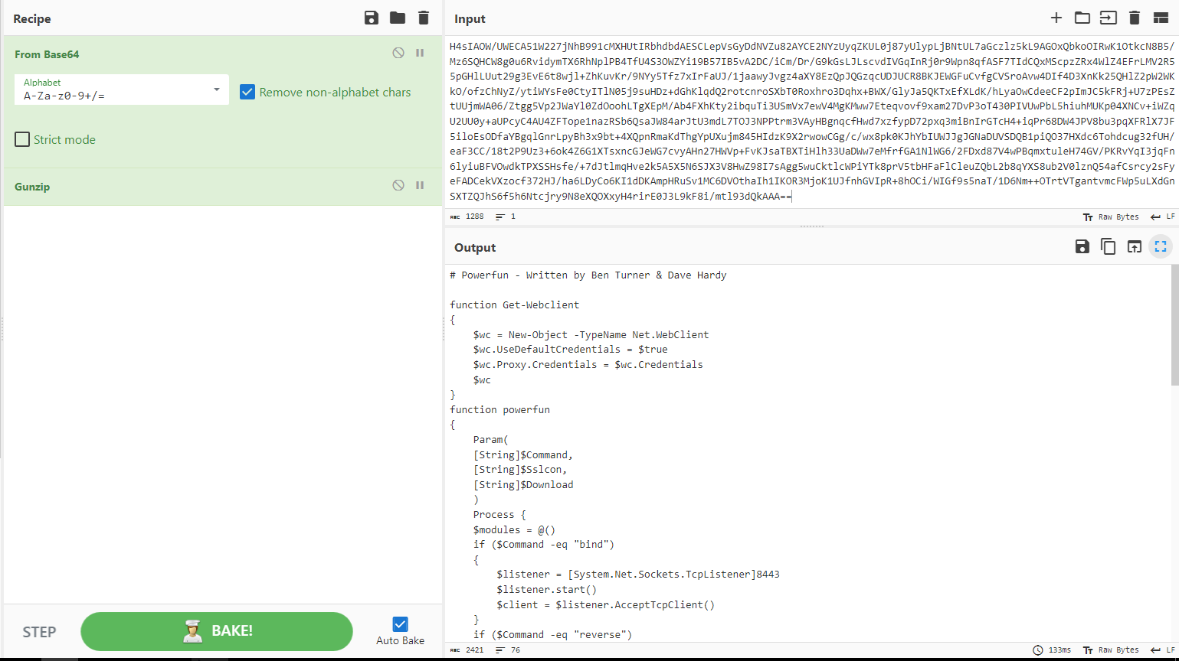Click the '[String]$Sslcon,' parameter line
The width and height of the screenshot is (1179, 661).
coord(520,470)
